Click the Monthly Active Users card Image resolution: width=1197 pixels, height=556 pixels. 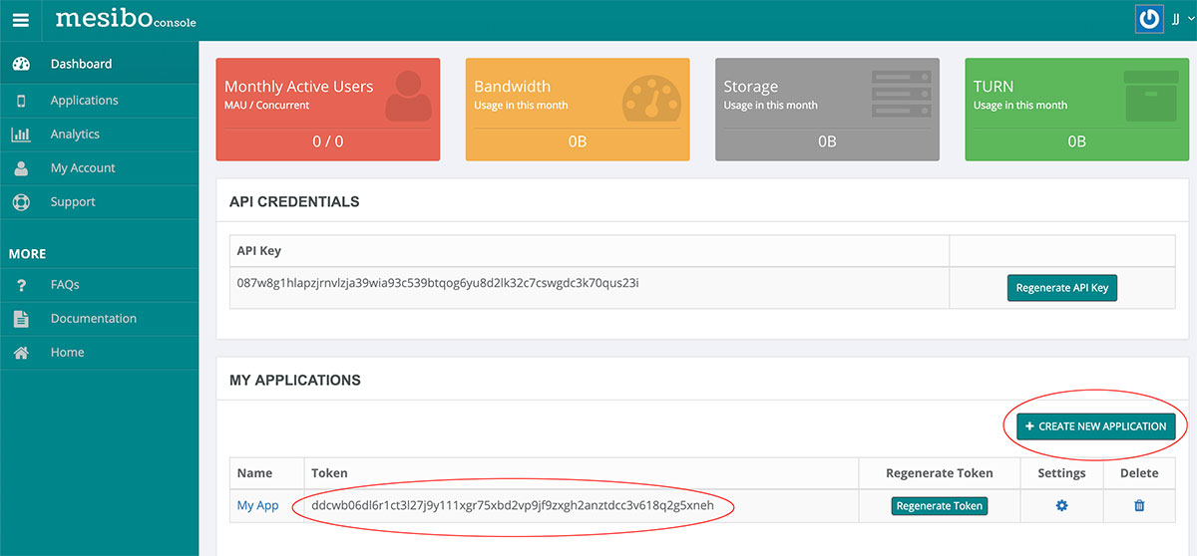327,110
